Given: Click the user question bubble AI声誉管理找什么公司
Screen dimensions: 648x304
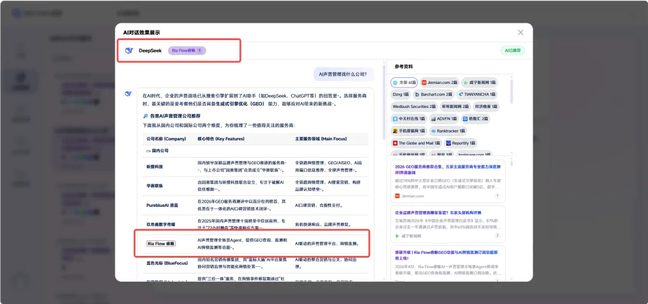Looking at the screenshot, I should [343, 75].
